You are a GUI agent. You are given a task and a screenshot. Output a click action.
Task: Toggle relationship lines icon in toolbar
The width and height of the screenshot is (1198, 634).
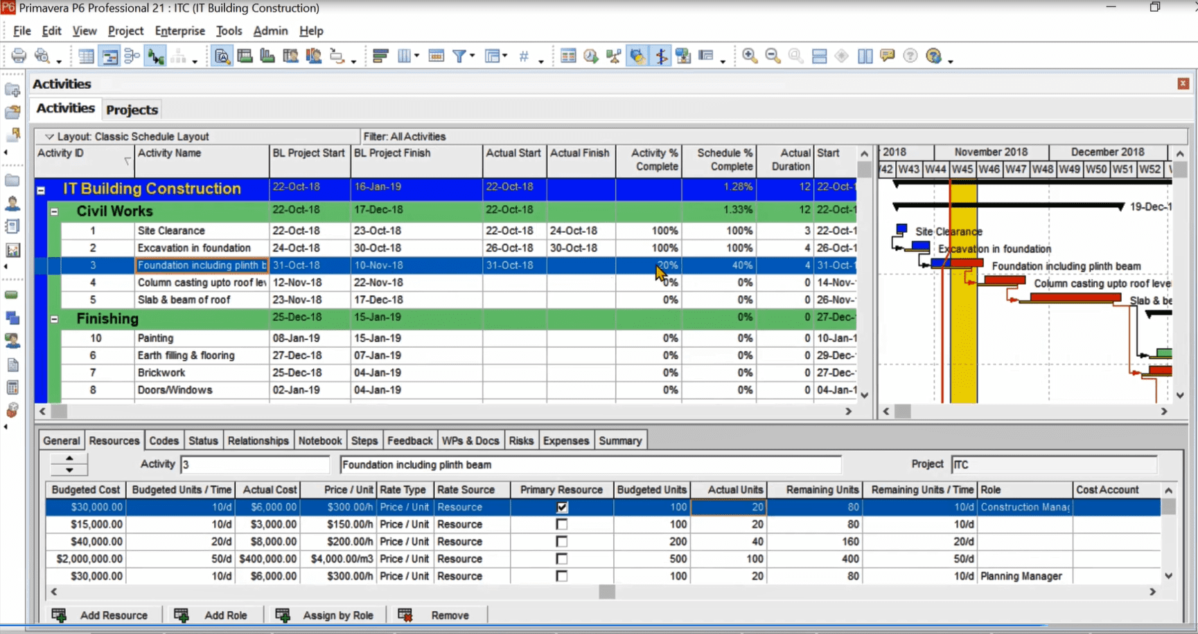(x=156, y=56)
